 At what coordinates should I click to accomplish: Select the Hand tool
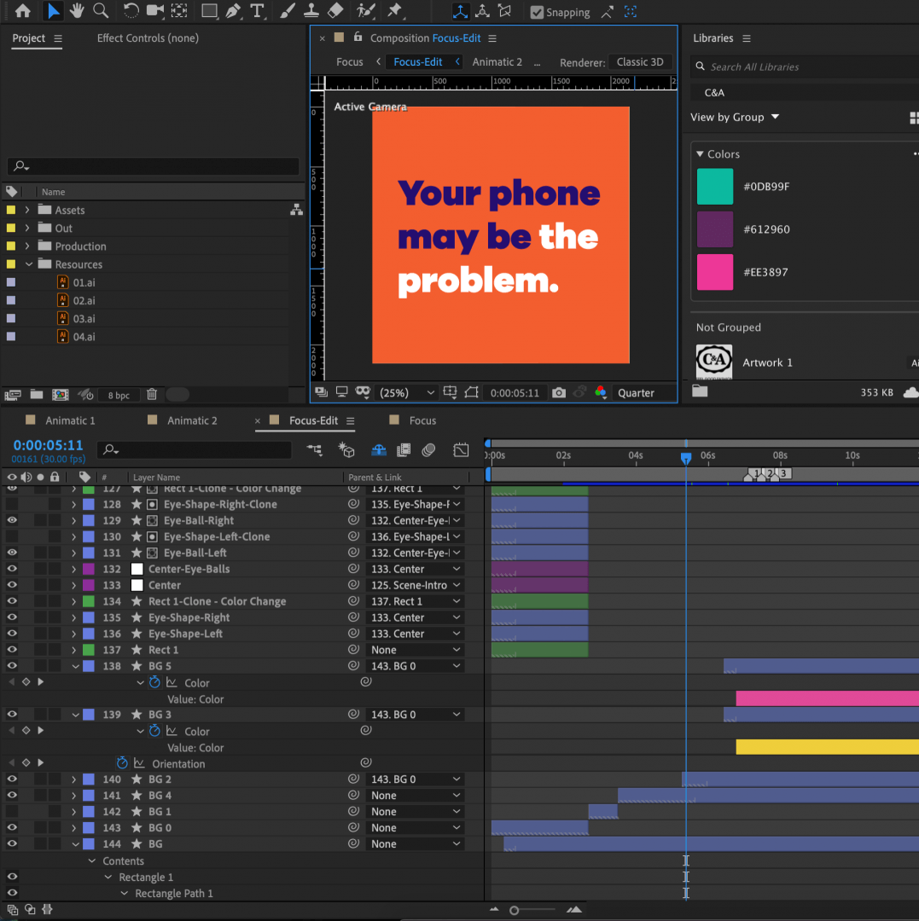pyautogui.click(x=77, y=11)
